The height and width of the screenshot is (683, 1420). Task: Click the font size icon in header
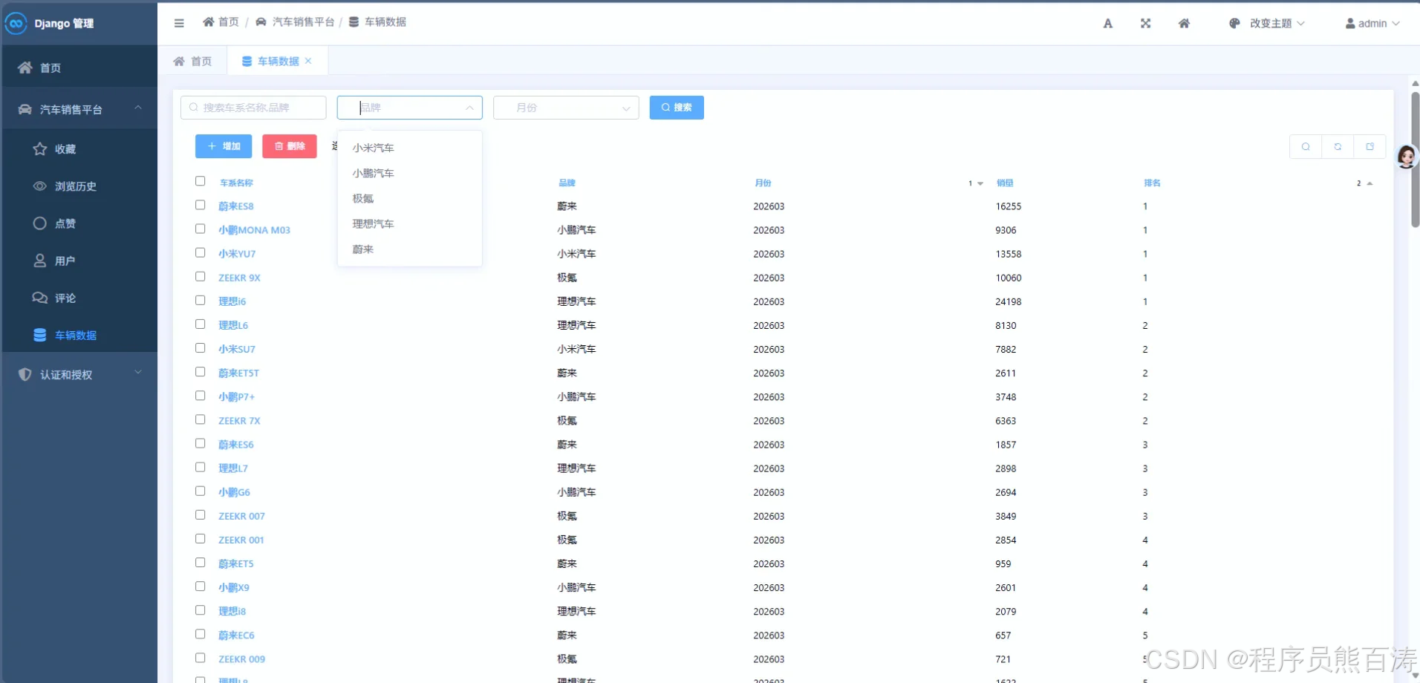[x=1107, y=24]
